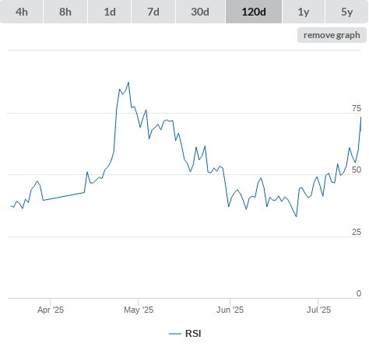Switch chart to 30d range
Image resolution: width=369 pixels, height=354 pixels.
click(200, 12)
